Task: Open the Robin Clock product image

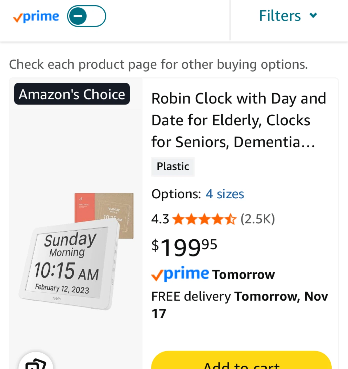Action: pos(76,251)
